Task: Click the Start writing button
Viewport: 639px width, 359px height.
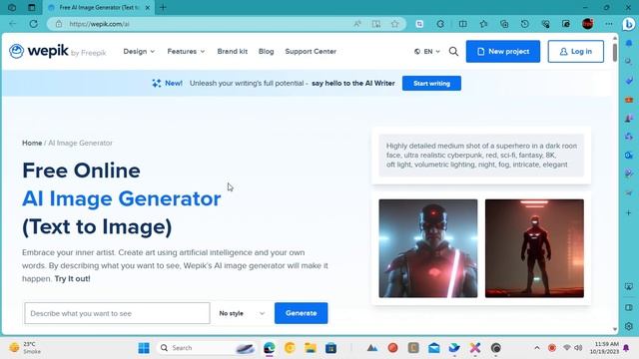Action: [431, 84]
